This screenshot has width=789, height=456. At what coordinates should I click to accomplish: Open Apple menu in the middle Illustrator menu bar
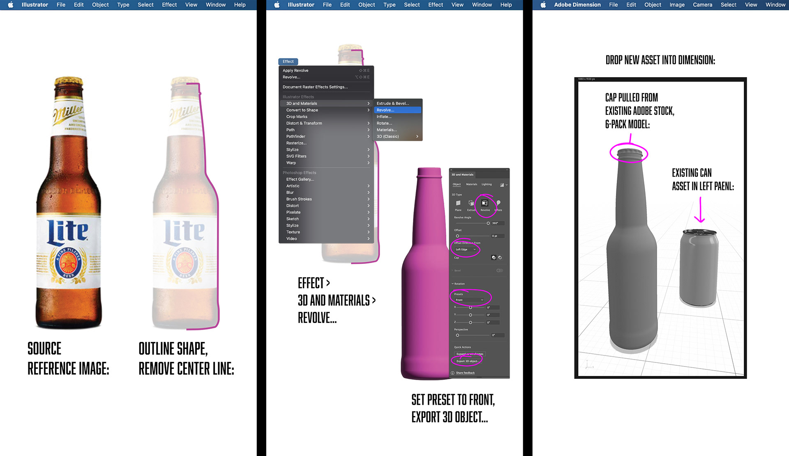[277, 5]
